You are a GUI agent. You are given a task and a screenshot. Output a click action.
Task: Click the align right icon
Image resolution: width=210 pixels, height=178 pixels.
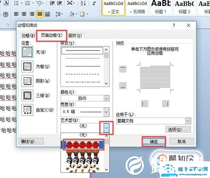tap(32, 14)
